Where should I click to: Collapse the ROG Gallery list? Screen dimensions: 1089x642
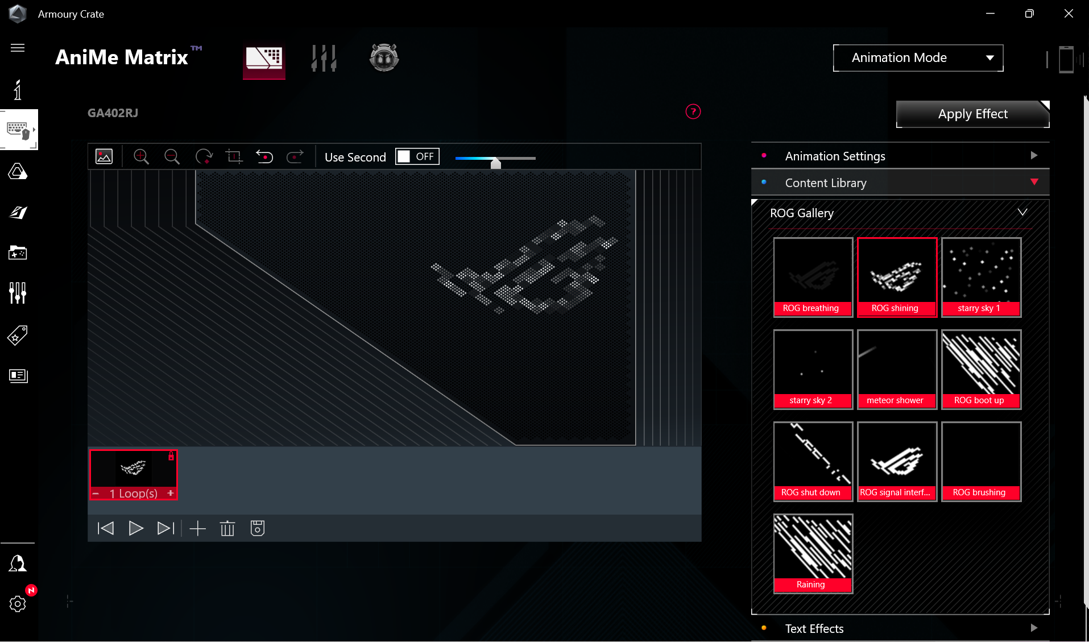[1022, 213]
